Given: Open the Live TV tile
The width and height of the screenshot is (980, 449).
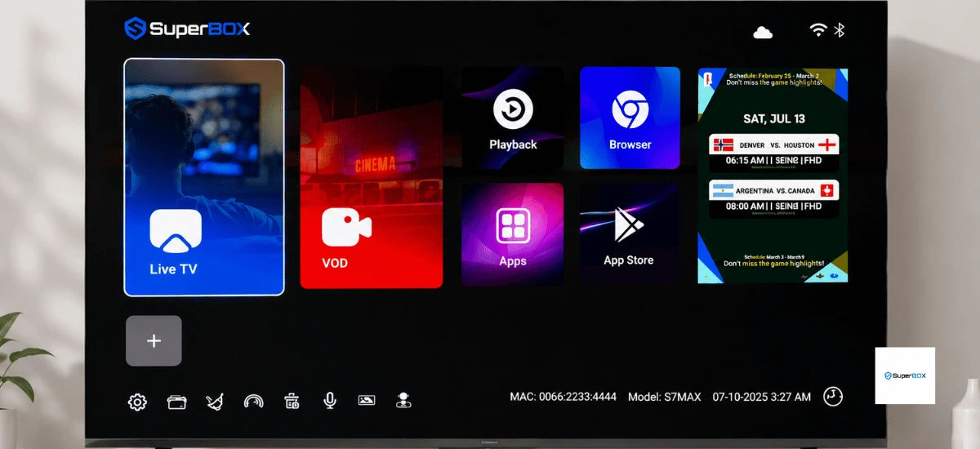Looking at the screenshot, I should (204, 177).
